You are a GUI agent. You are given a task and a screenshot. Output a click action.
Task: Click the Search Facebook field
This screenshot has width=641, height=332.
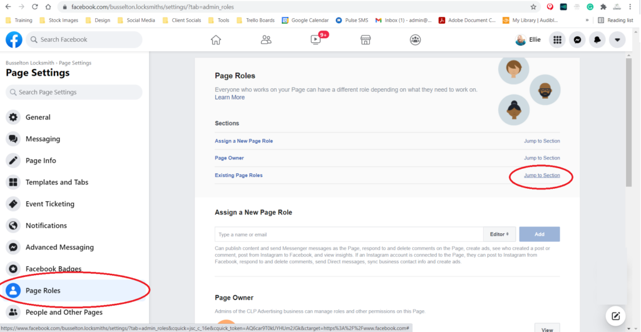point(85,39)
